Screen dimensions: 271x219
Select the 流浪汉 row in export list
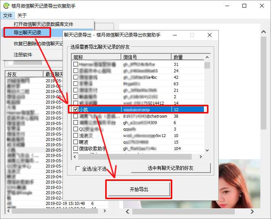(138, 136)
